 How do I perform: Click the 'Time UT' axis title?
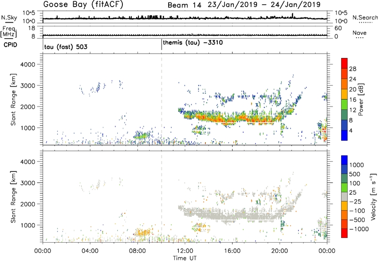[x=185, y=258]
